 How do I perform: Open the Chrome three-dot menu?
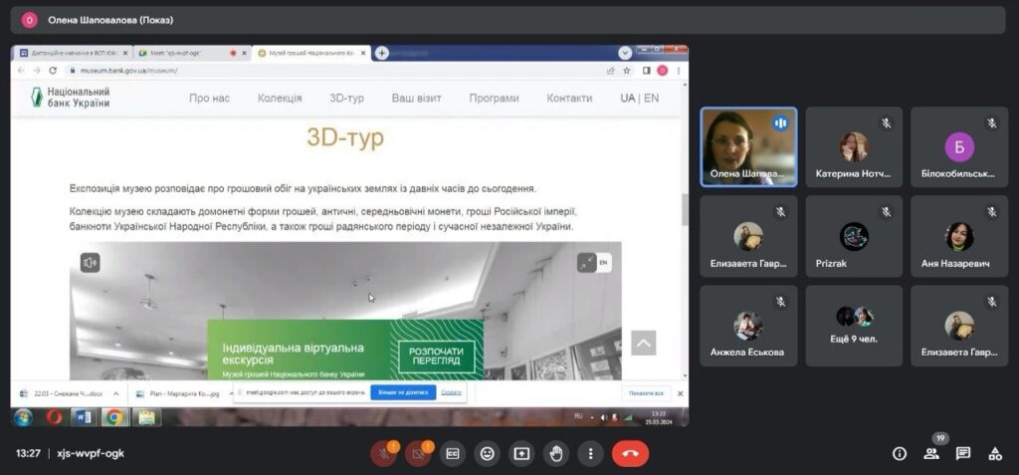pyautogui.click(x=679, y=71)
